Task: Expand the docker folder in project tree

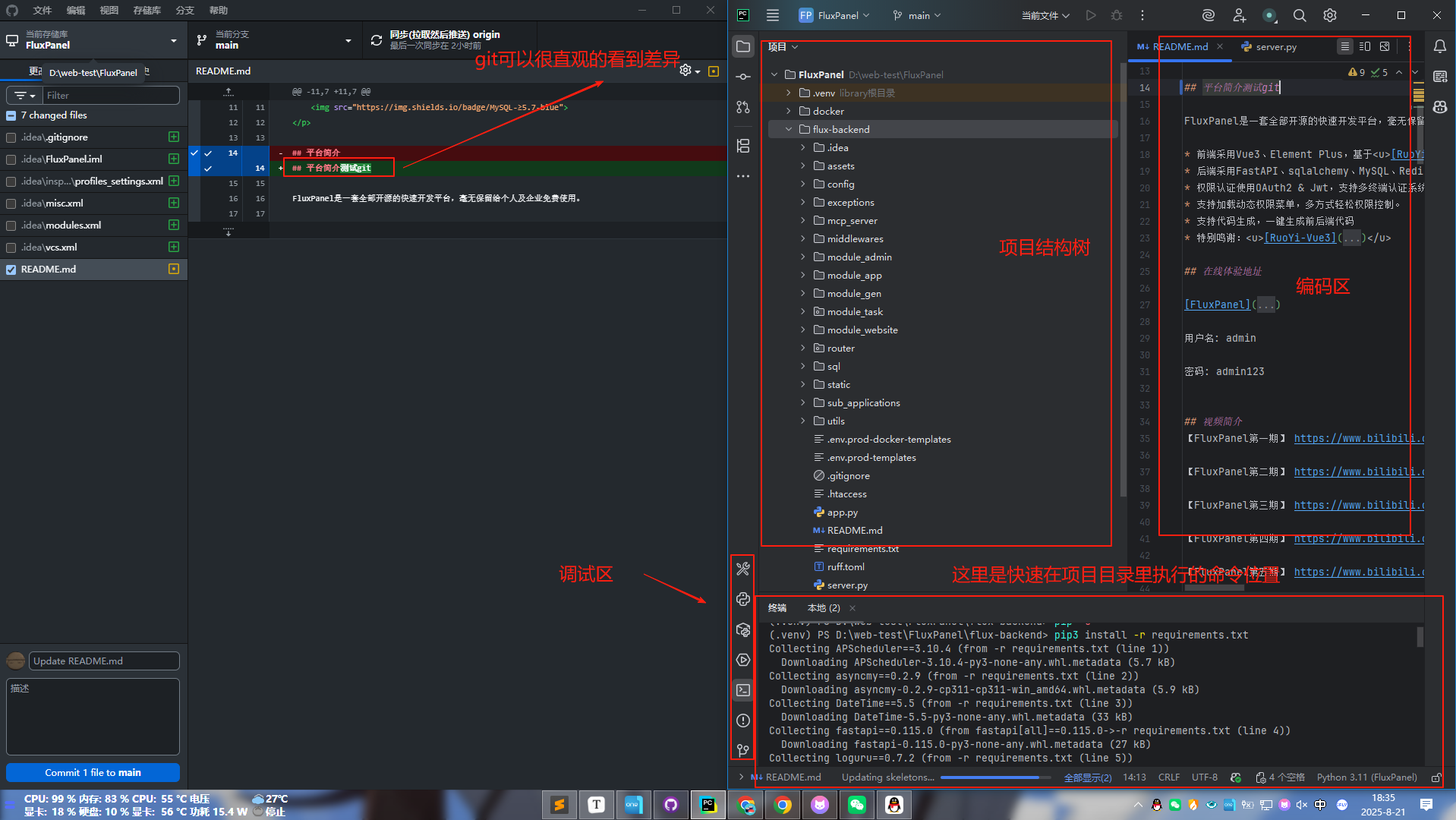Action: pyautogui.click(x=789, y=111)
